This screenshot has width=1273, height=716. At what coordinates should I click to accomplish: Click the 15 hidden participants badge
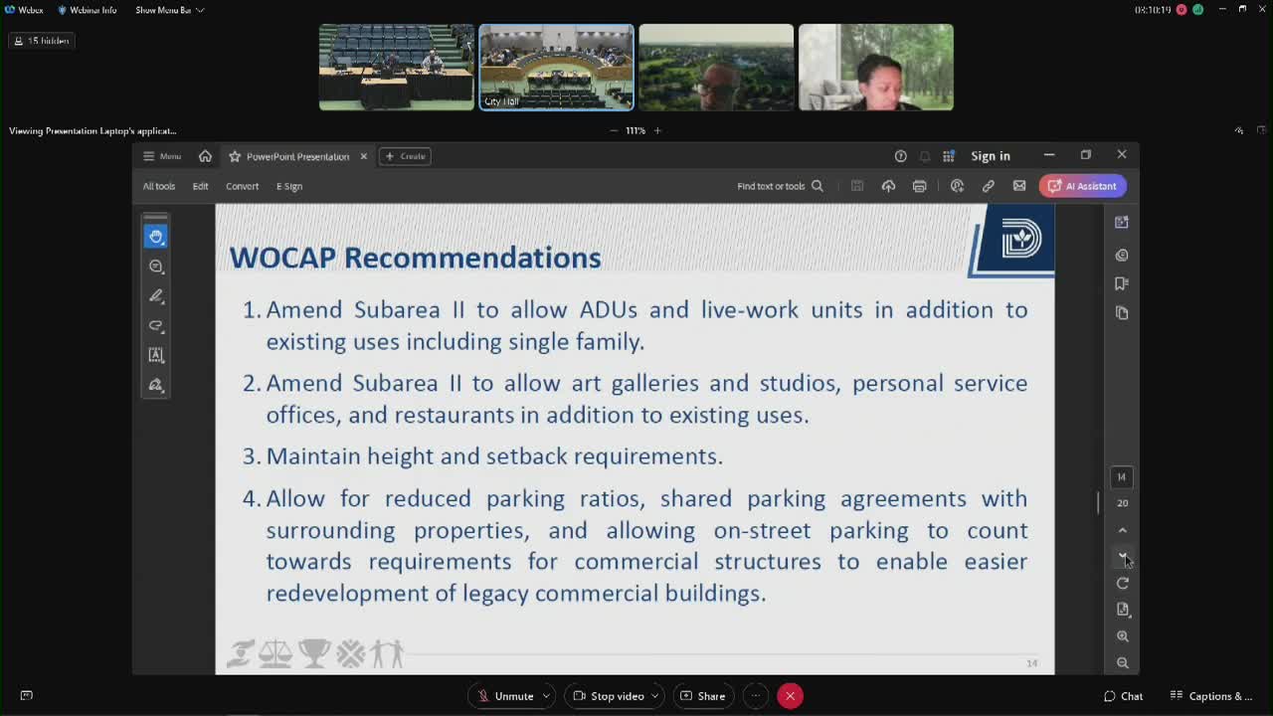tap(41, 41)
